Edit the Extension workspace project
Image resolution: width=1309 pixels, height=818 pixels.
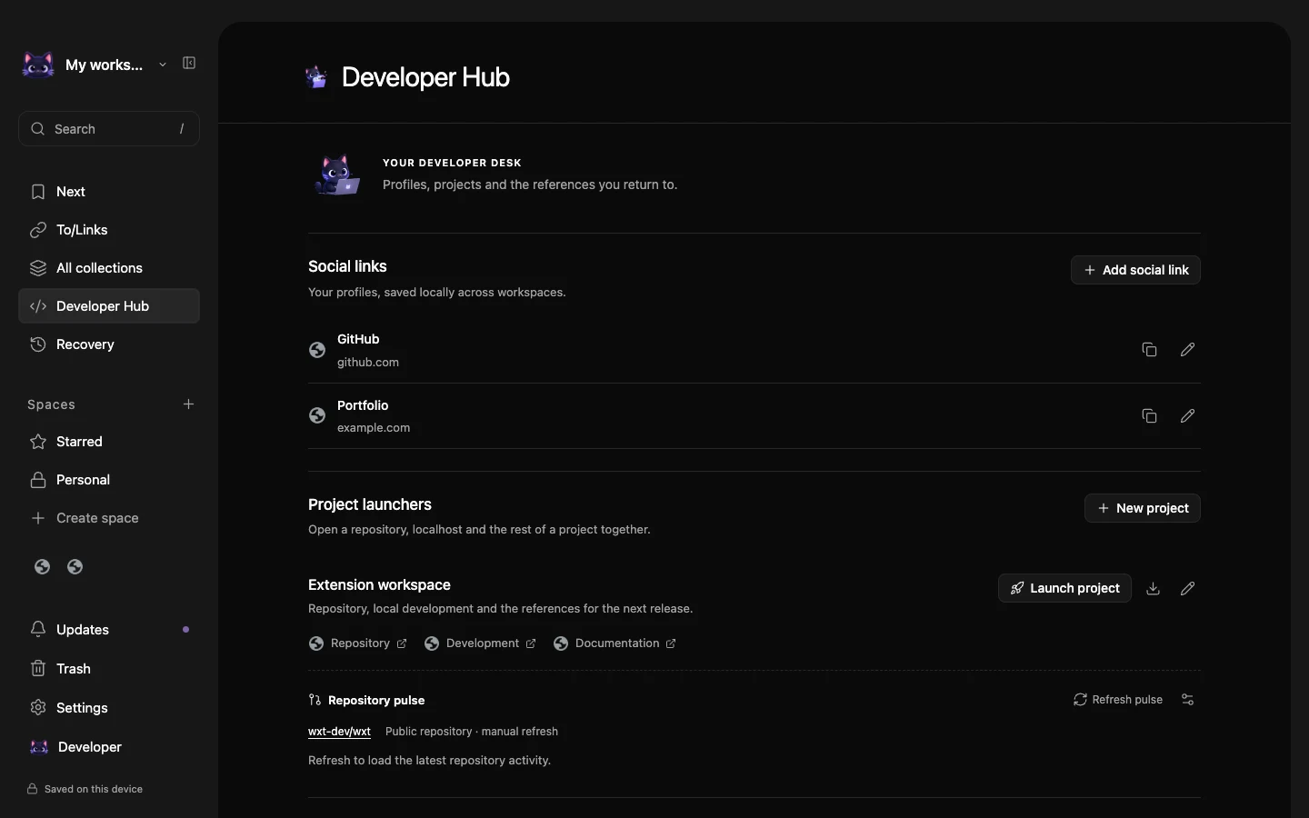point(1187,588)
